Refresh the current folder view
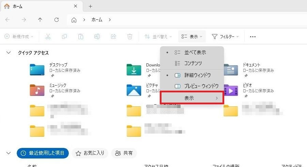 click(57, 20)
